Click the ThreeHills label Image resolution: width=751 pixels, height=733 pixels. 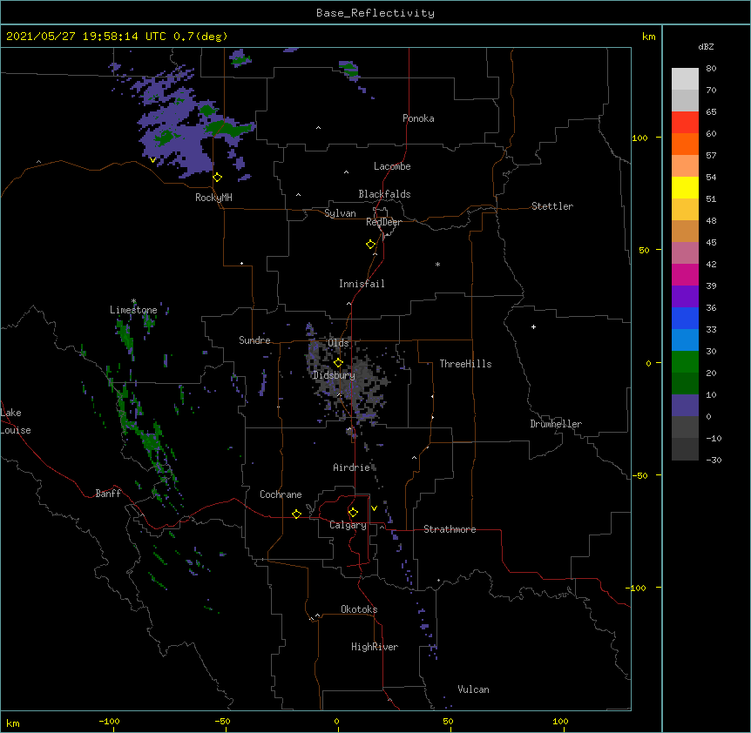point(465,364)
